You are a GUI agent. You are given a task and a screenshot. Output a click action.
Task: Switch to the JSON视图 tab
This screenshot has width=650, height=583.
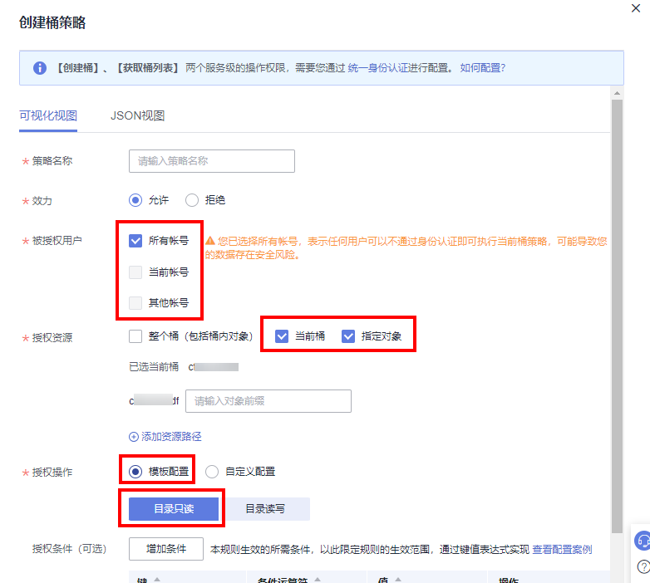[138, 115]
